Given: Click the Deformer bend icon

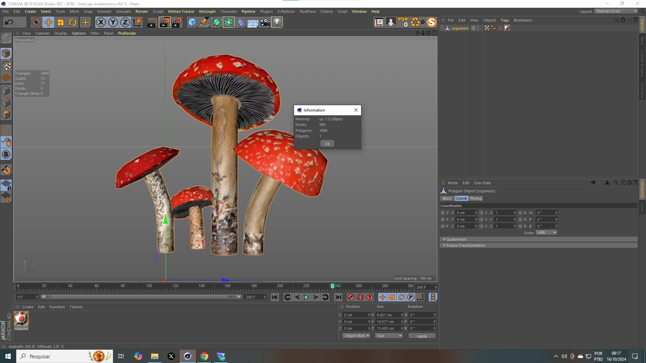Looking at the screenshot, I should point(241,23).
